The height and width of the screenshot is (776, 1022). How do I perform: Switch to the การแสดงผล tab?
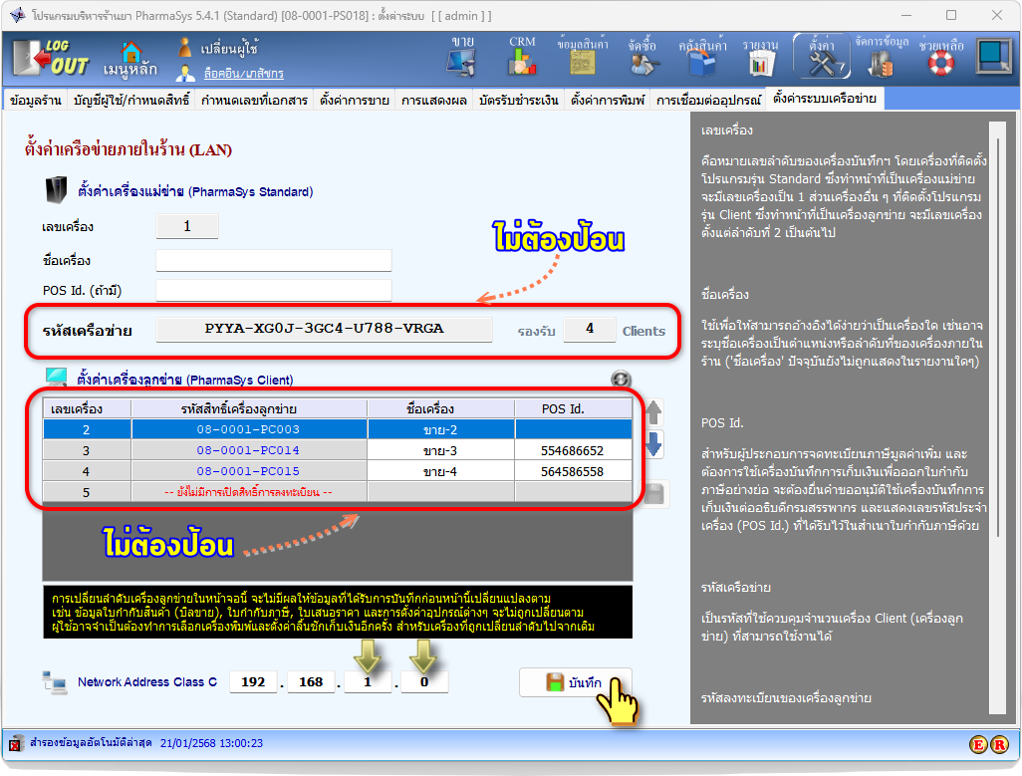pos(433,100)
